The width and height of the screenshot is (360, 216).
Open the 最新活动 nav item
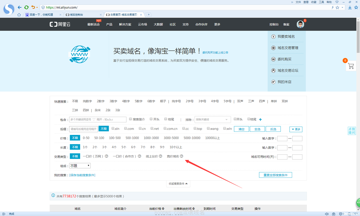click(x=93, y=25)
